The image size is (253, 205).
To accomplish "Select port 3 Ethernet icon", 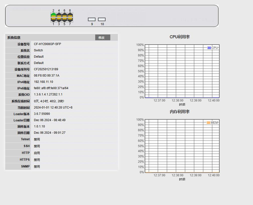I will (x=59, y=20).
